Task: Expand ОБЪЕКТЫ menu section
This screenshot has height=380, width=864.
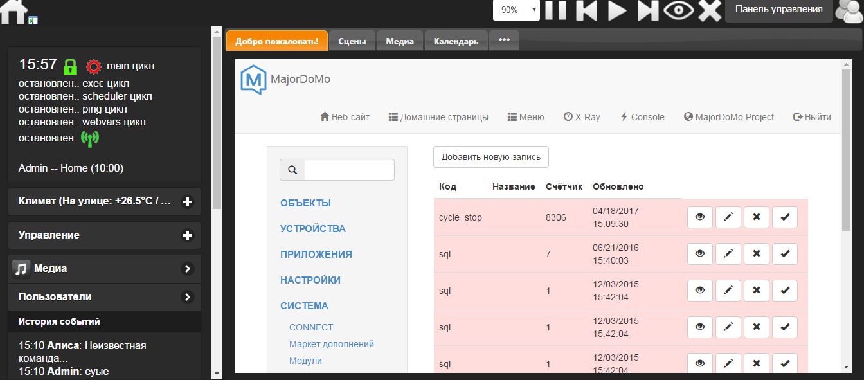Action: coord(305,203)
